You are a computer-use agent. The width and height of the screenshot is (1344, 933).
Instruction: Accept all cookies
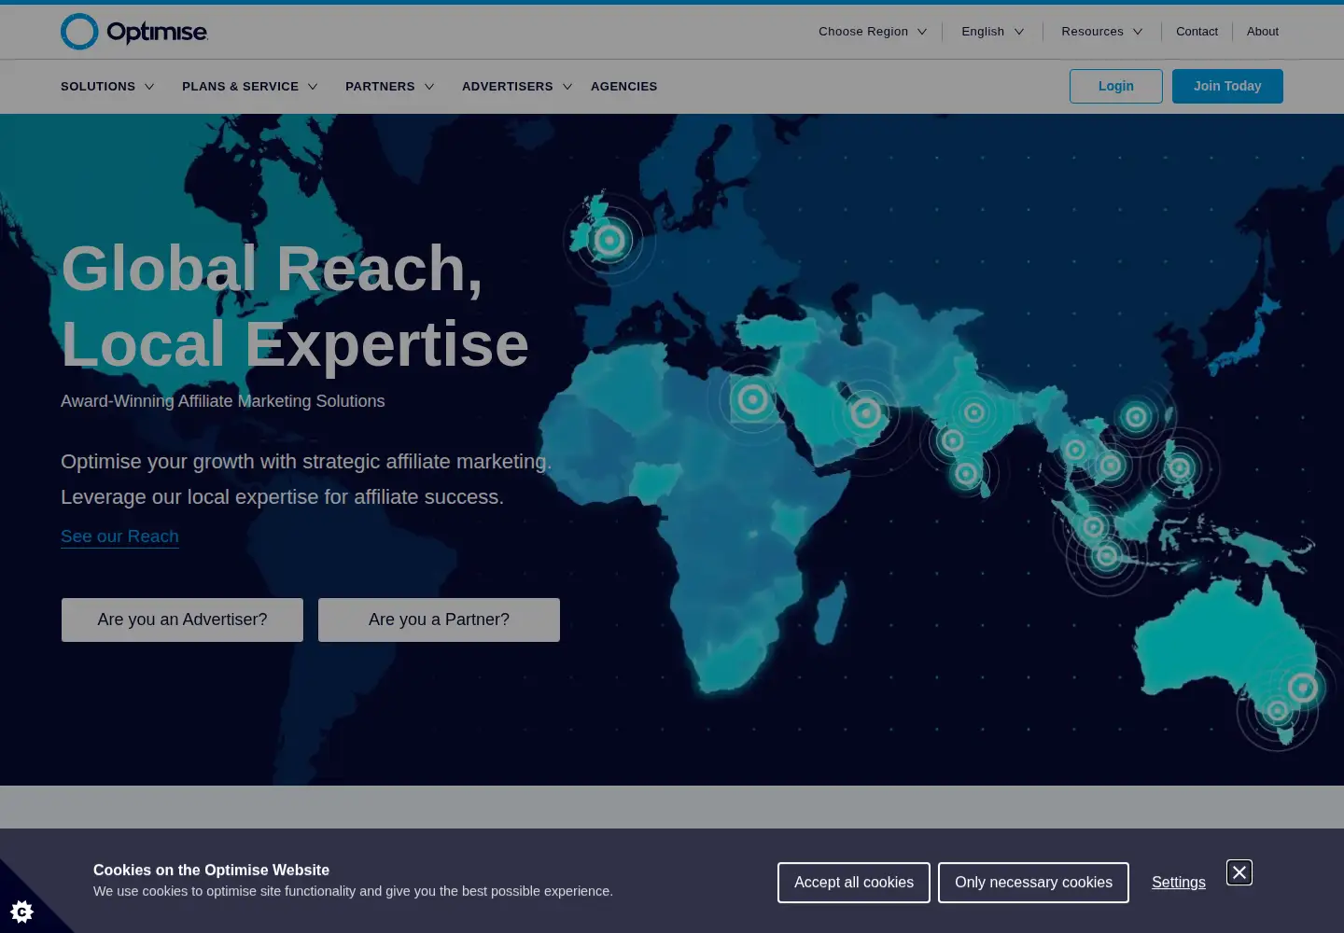(854, 883)
